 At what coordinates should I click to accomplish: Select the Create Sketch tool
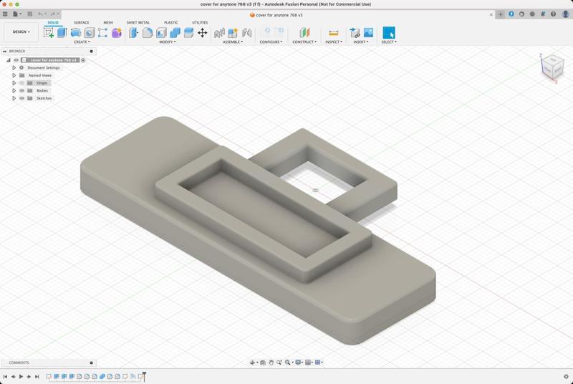pyautogui.click(x=49, y=32)
